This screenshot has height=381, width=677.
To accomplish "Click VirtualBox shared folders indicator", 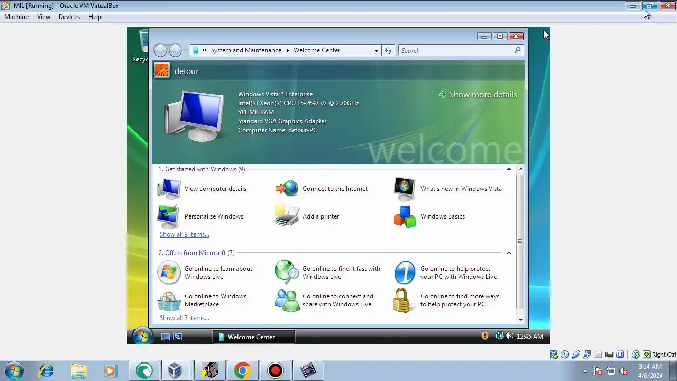I will coord(598,355).
